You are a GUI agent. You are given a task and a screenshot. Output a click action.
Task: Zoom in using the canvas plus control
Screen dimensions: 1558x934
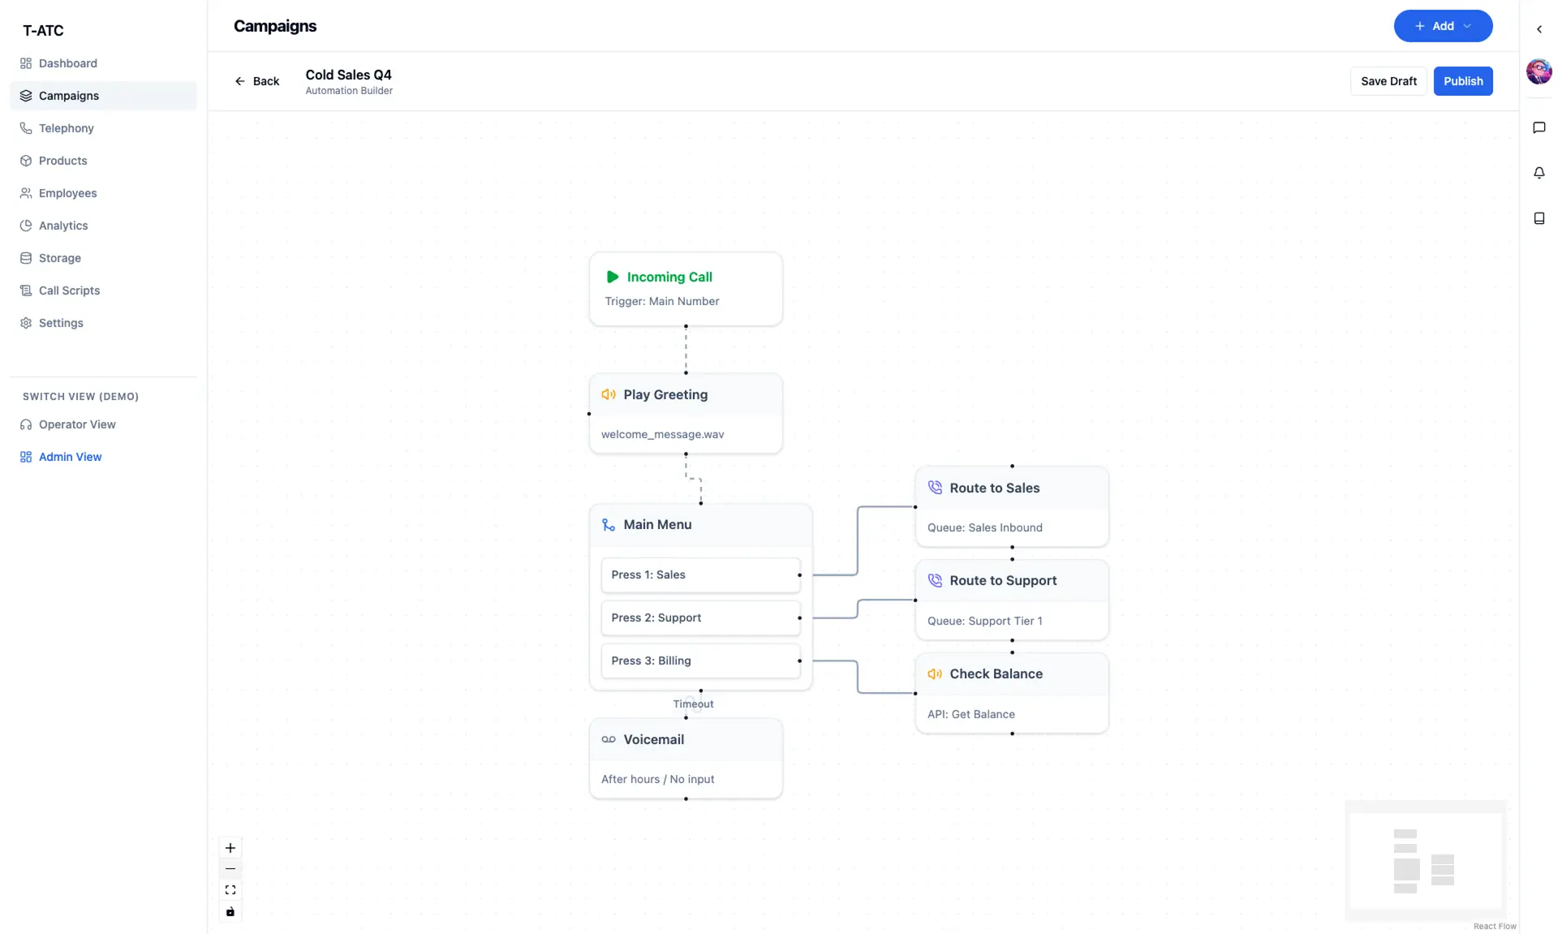coord(230,848)
